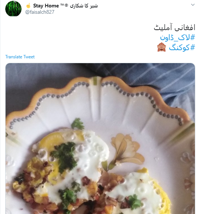Image resolution: width=199 pixels, height=214 pixels.
Task: Open the attached omelette photo
Action: (x=100, y=139)
